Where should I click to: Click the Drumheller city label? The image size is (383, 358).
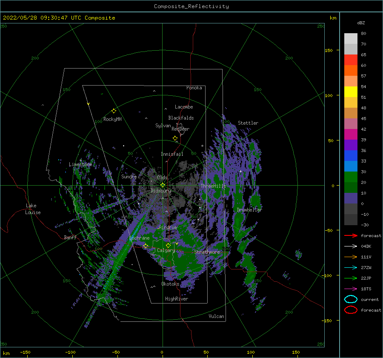click(x=249, y=210)
